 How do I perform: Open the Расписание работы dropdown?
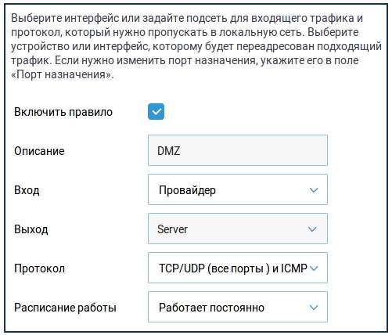238,307
